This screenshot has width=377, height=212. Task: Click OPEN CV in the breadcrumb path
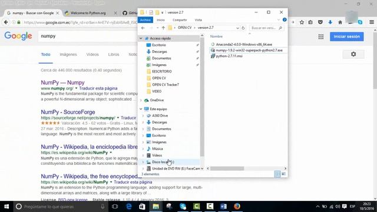tap(184, 28)
